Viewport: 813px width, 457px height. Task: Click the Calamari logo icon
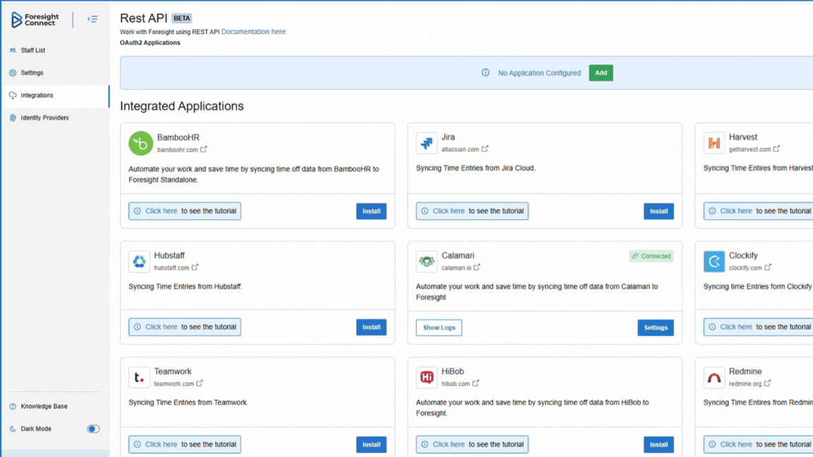pos(426,261)
